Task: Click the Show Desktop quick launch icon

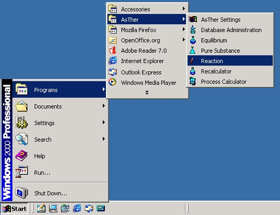Action: (x=41, y=208)
